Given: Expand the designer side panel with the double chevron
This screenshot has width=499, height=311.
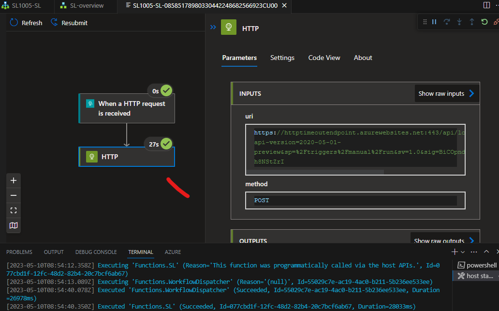Looking at the screenshot, I should [x=212, y=27].
